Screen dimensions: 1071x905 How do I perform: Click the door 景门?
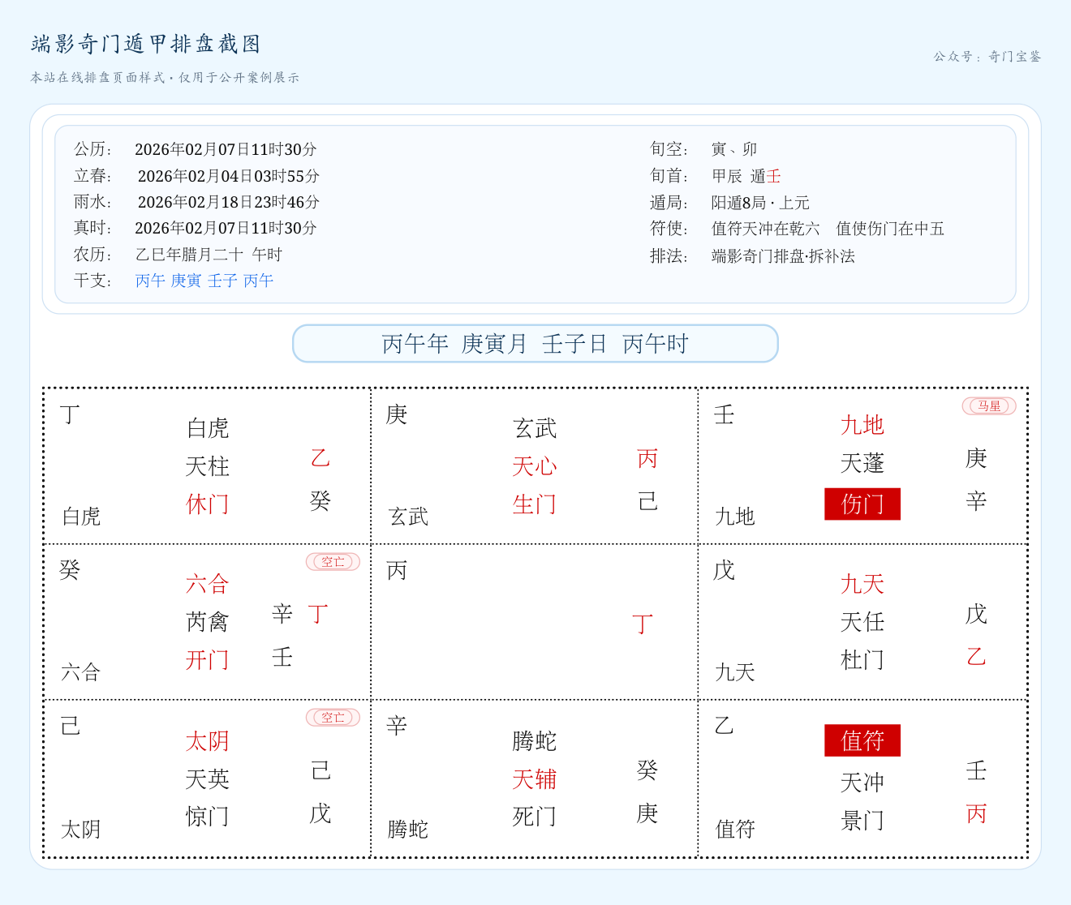pyautogui.click(x=862, y=821)
